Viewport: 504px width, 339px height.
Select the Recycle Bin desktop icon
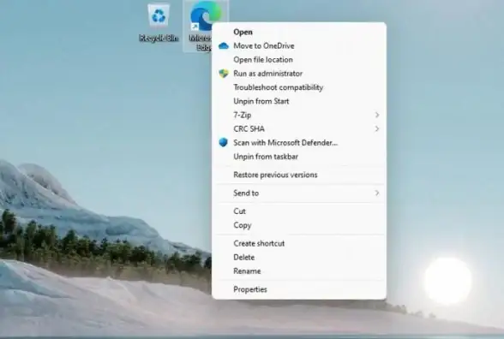pyautogui.click(x=159, y=23)
